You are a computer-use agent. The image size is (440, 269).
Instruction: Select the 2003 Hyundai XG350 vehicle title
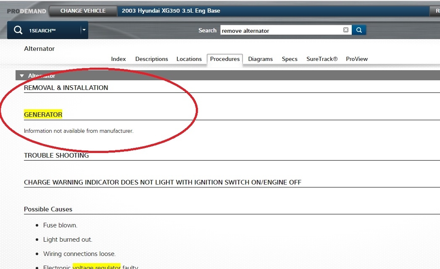[171, 11]
